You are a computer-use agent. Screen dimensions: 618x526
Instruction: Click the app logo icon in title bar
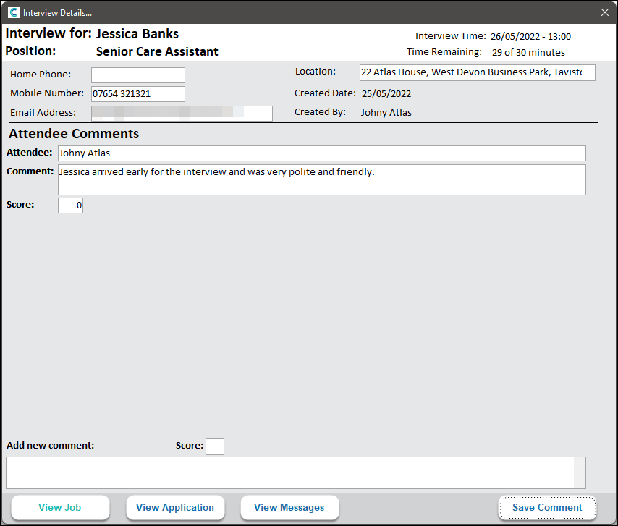coord(13,12)
